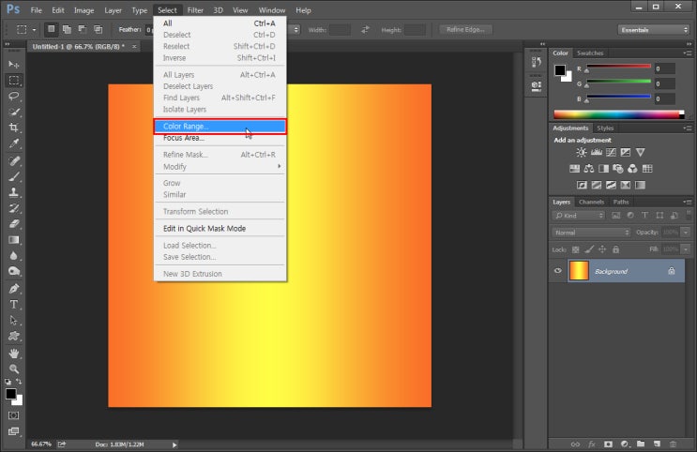Select the History Brush tool
This screenshot has height=452, width=697.
point(14,208)
